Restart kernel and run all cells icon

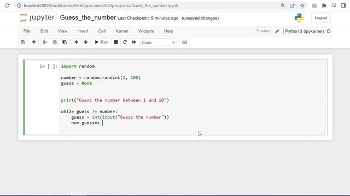134,42
